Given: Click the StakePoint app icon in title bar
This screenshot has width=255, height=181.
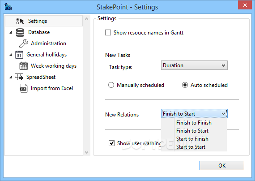Looking at the screenshot, I should pos(8,7).
